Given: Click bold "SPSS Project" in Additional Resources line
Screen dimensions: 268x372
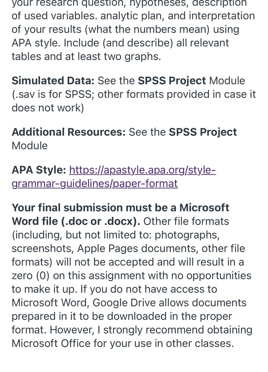Looking at the screenshot, I should (203, 132).
